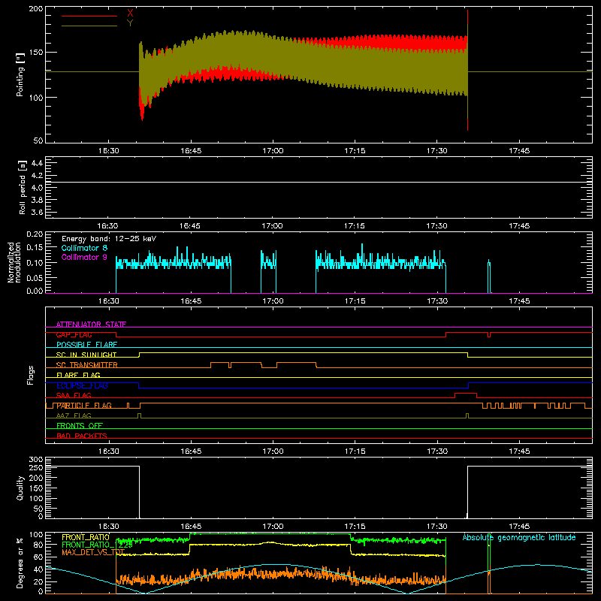The image size is (601, 601).
Task: Click the 'Energy band: 12-25 keV' text
Action: pos(109,239)
